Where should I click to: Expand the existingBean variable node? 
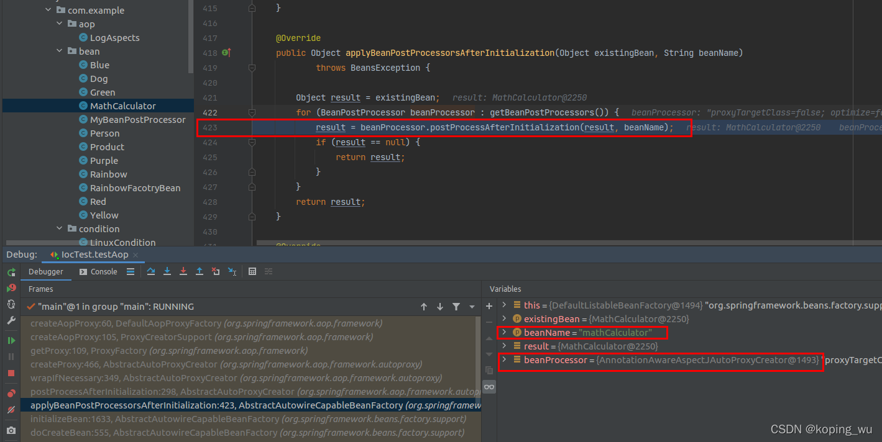pyautogui.click(x=504, y=318)
